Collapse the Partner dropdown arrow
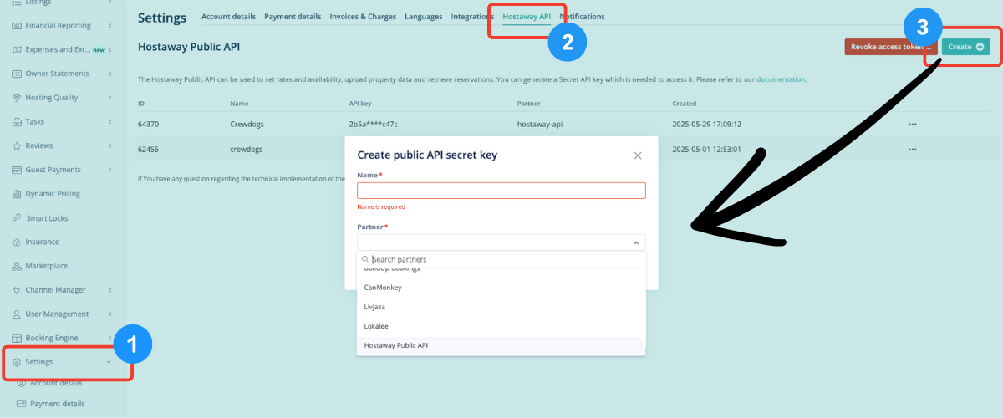 point(635,242)
